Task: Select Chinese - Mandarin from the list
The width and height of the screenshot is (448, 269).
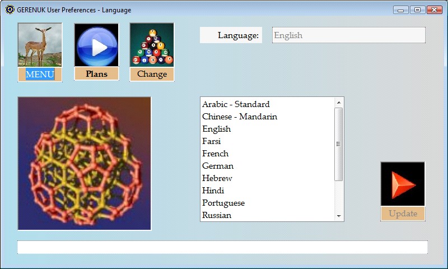Action: (x=240, y=117)
